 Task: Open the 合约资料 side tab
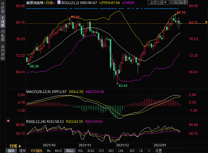pyautogui.click(x=3, y=52)
